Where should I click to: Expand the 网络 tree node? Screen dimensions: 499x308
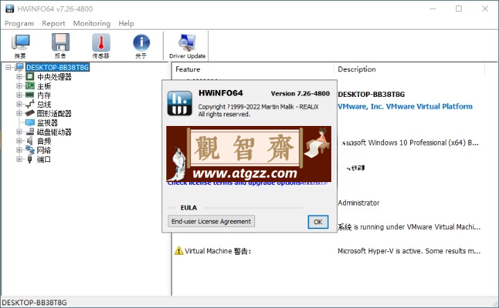[19, 150]
